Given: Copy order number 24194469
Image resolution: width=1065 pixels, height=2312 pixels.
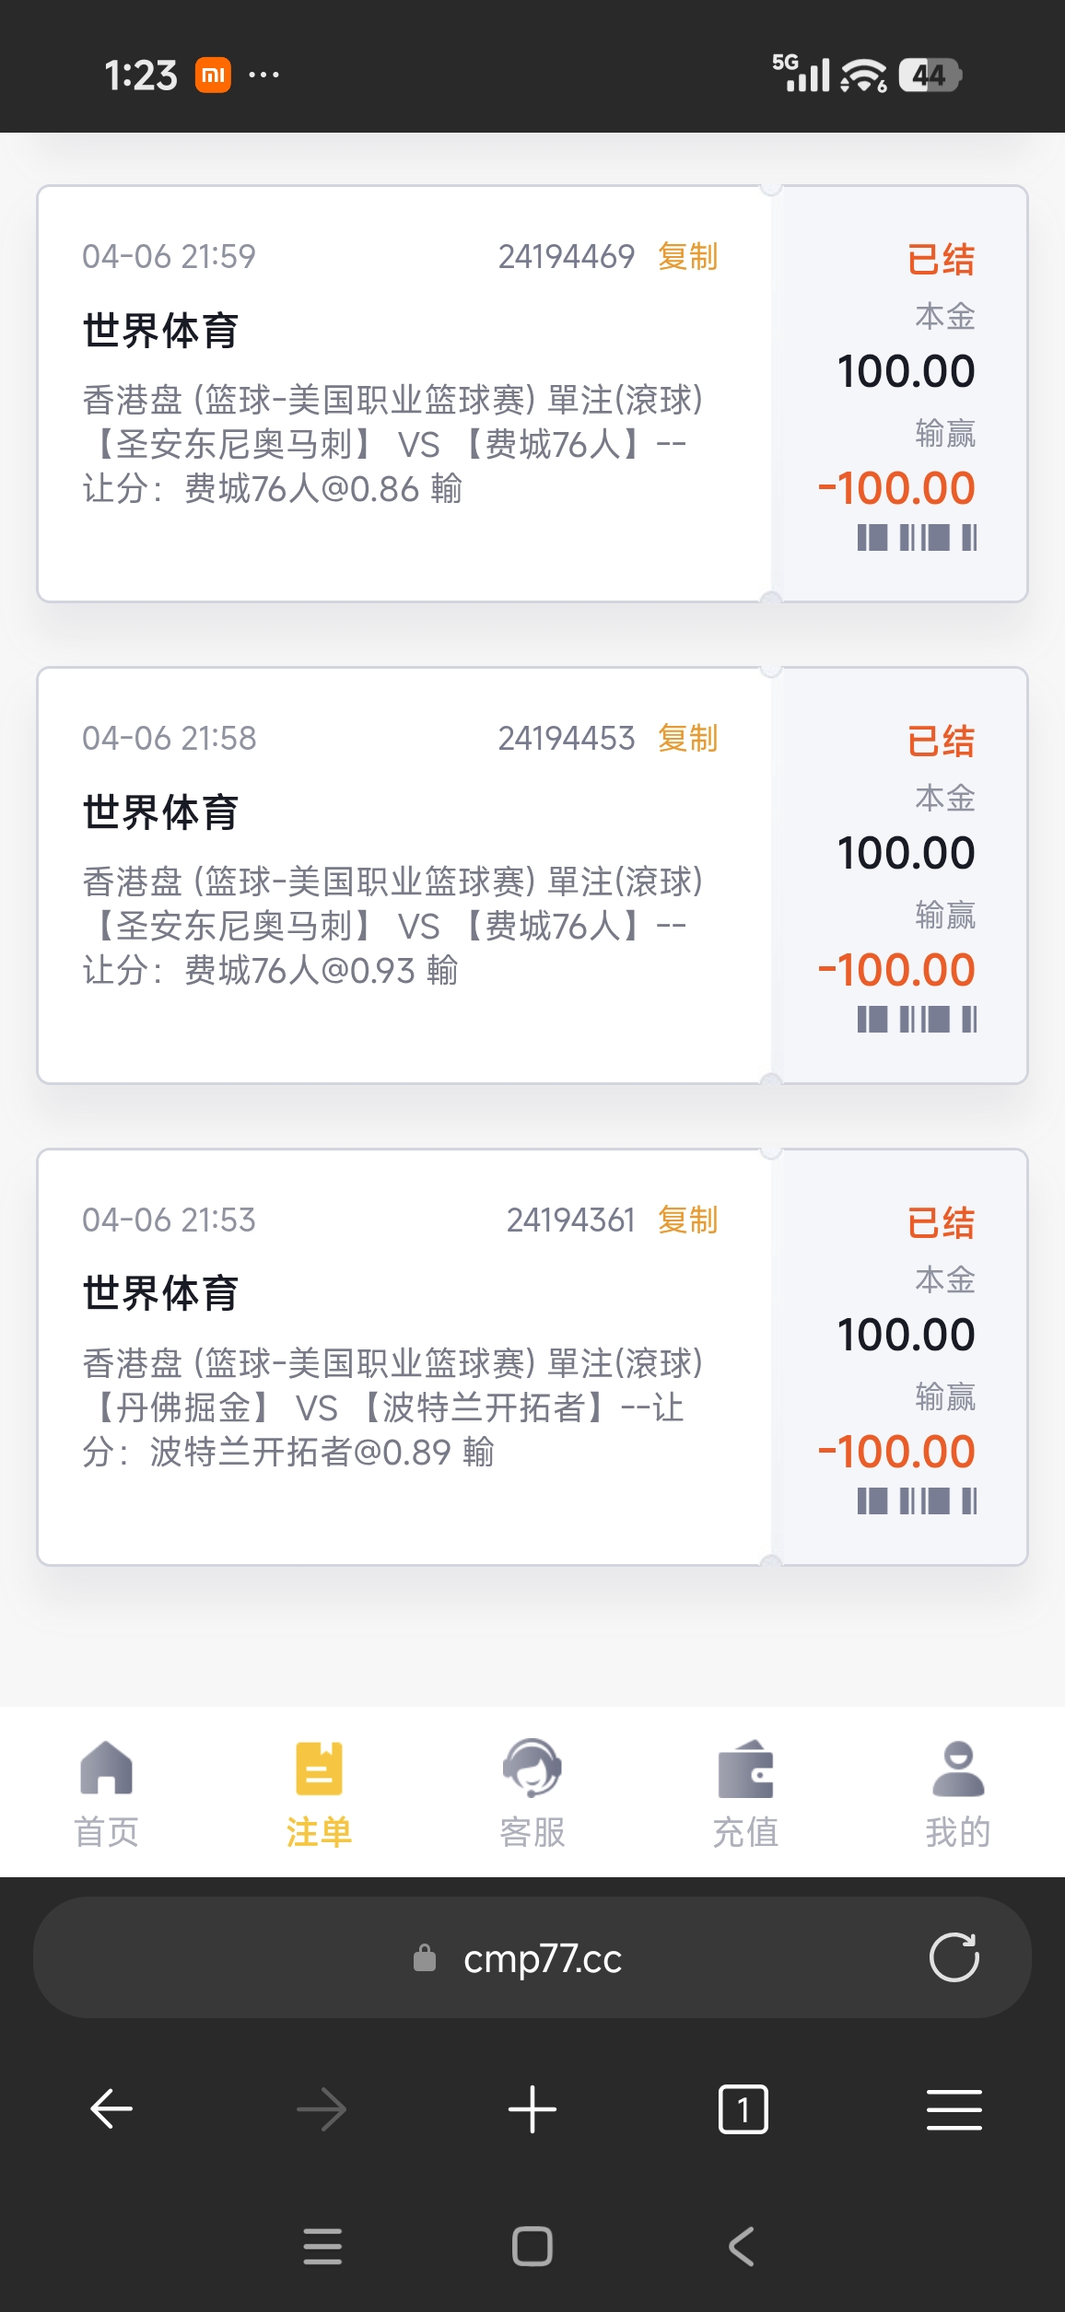Looking at the screenshot, I should click(687, 257).
